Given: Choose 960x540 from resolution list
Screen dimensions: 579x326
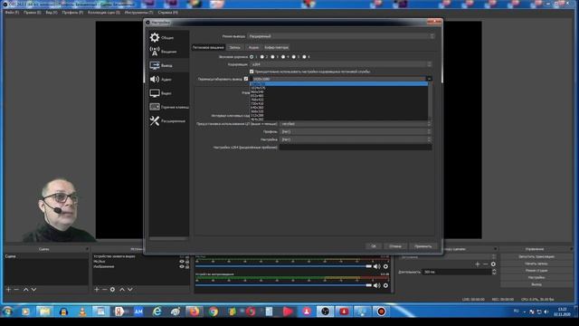Looking at the screenshot, I should [338, 92].
